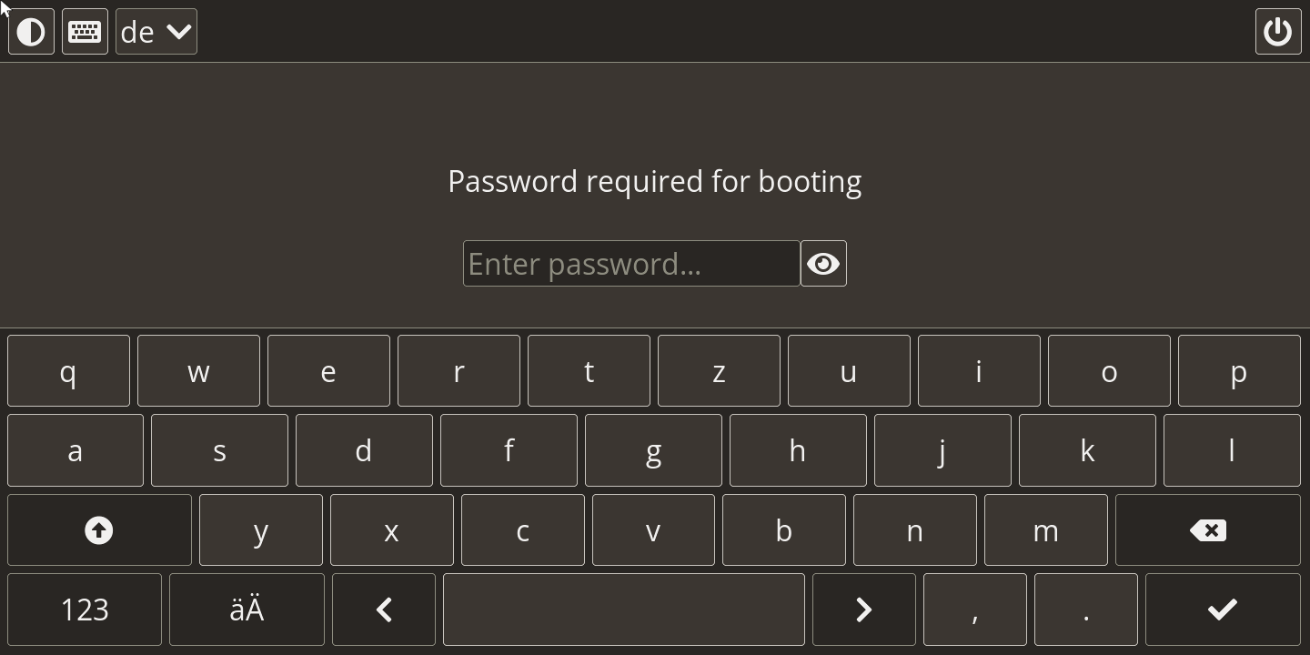Click the Enter password input field
Screen dimensions: 1310x655
(x=630, y=263)
